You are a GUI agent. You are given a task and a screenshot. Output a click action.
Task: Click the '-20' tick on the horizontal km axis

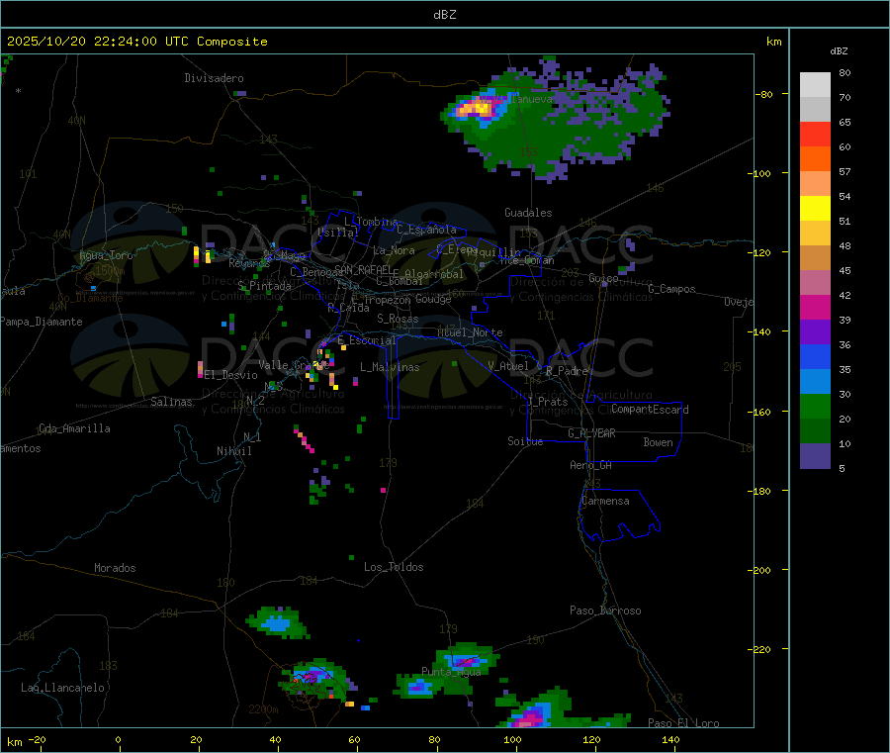[x=37, y=739]
